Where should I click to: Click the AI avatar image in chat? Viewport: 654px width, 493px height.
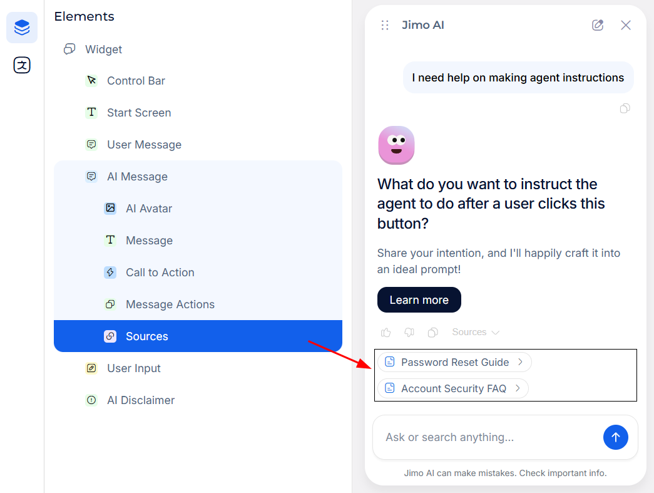pyautogui.click(x=396, y=145)
